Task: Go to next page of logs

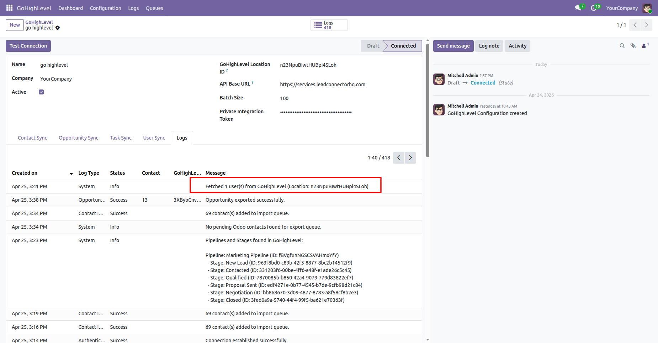Action: point(410,158)
